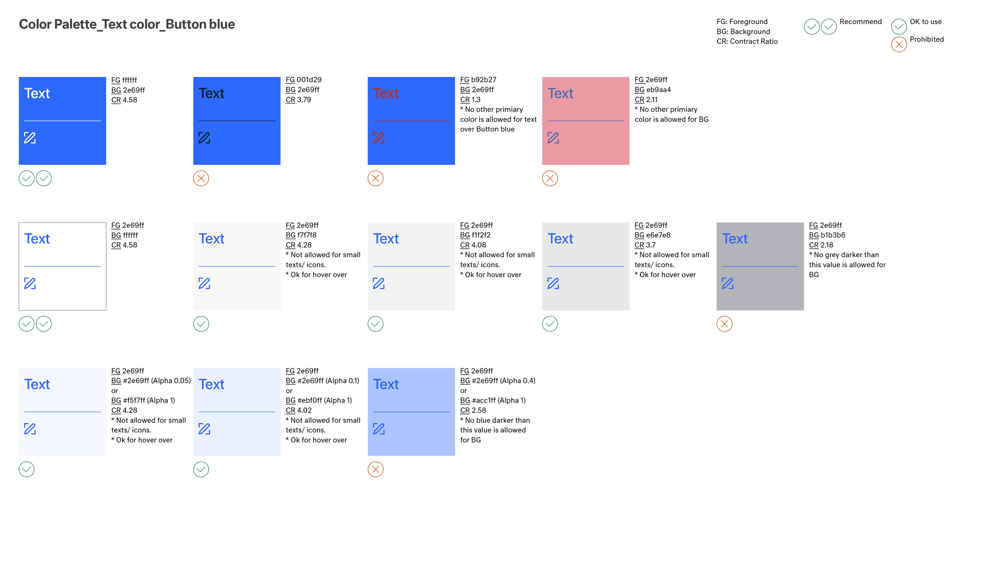The height and width of the screenshot is (561, 997).
Task: Click the edit icon on the white swatch
Action: pyautogui.click(x=30, y=283)
